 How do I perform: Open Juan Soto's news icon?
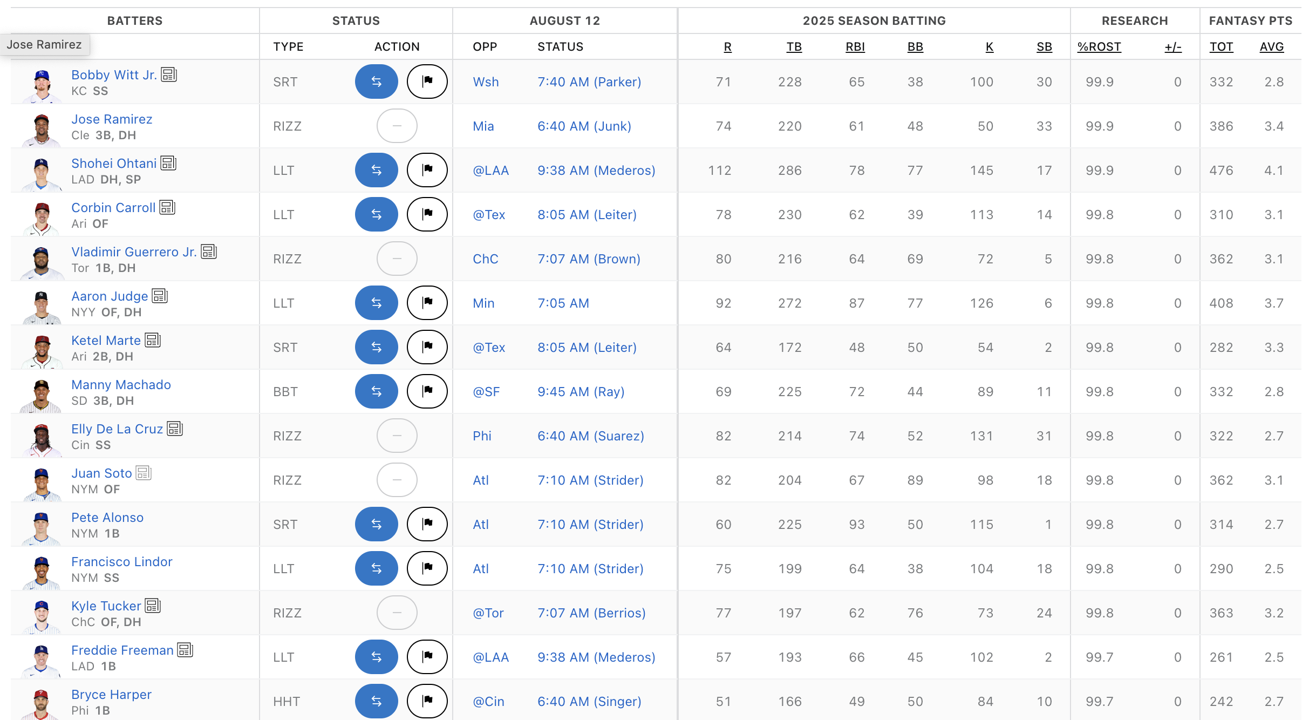(144, 472)
